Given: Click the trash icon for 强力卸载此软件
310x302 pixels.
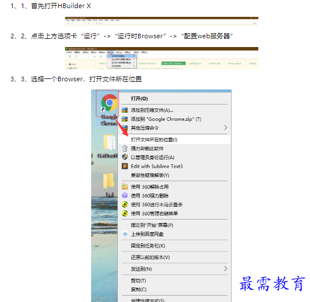Looking at the screenshot, I should click(125, 148).
